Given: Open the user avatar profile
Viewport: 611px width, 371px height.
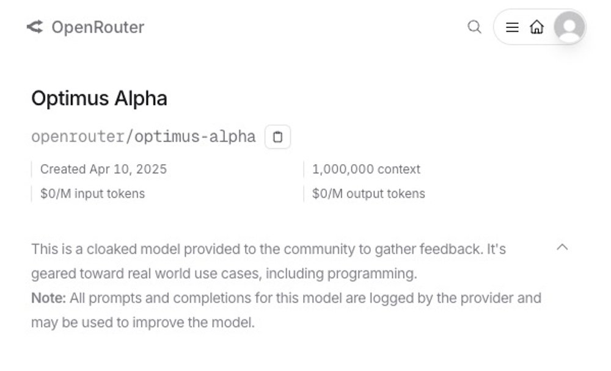Looking at the screenshot, I should point(569,27).
